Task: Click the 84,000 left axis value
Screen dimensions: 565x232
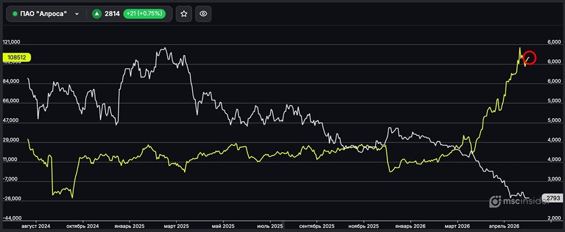Action: (x=11, y=81)
